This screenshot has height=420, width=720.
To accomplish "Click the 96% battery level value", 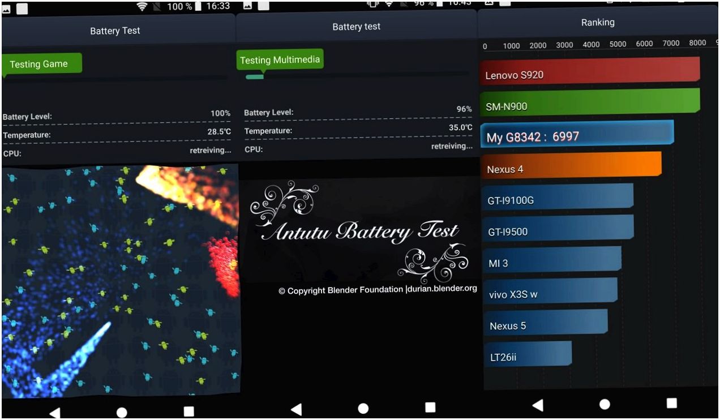I will tap(464, 109).
